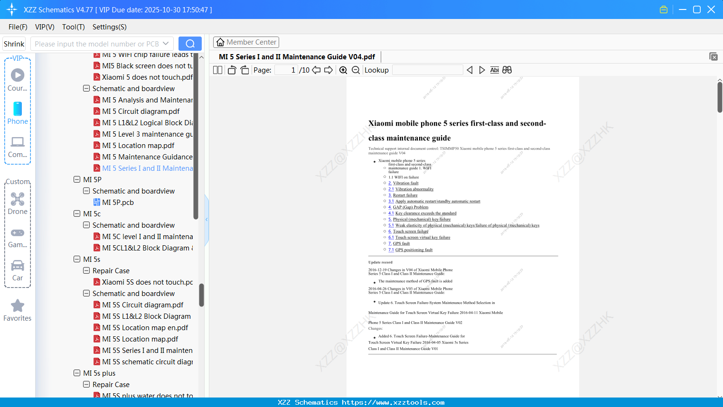Zoom out of the PDF
Viewport: 723px width, 407px height.
pyautogui.click(x=356, y=70)
